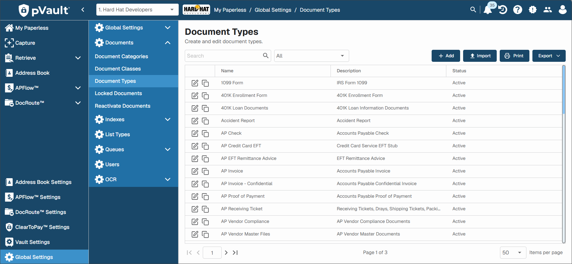Click the alert gear icon in header
The width and height of the screenshot is (572, 264).
point(533,10)
